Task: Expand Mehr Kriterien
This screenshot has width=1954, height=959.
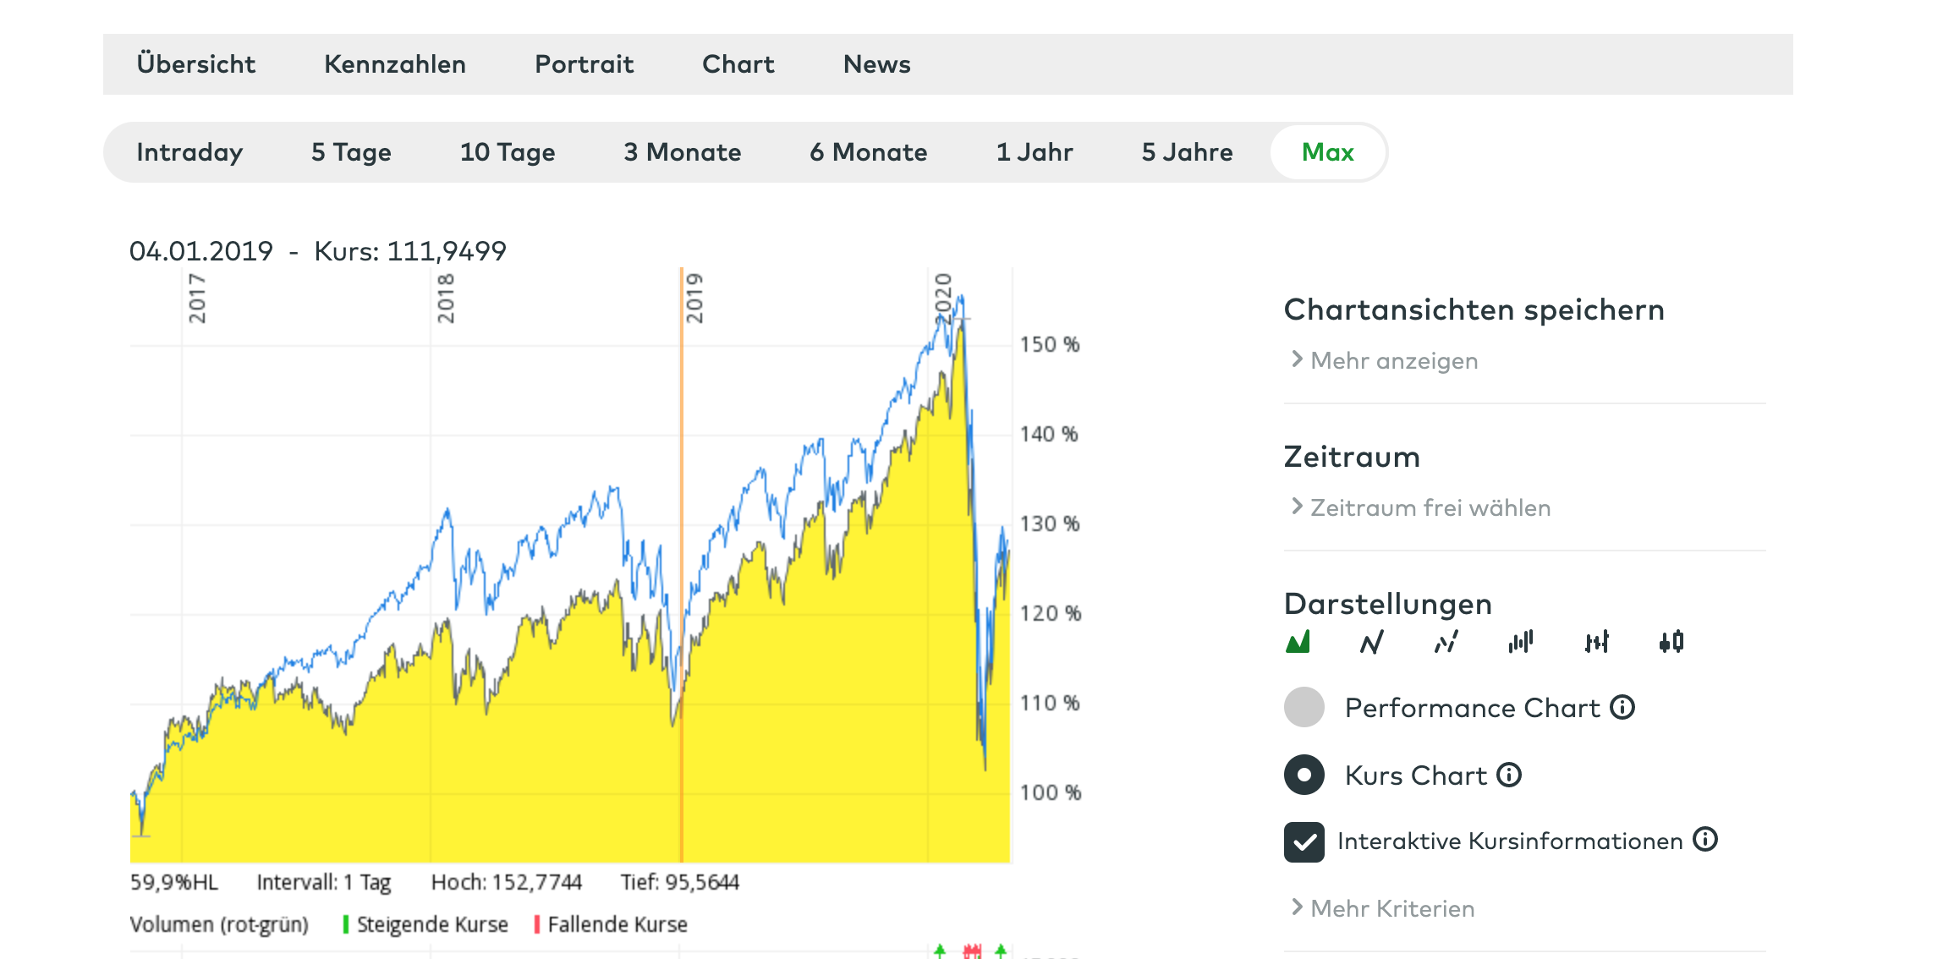Action: click(1383, 908)
